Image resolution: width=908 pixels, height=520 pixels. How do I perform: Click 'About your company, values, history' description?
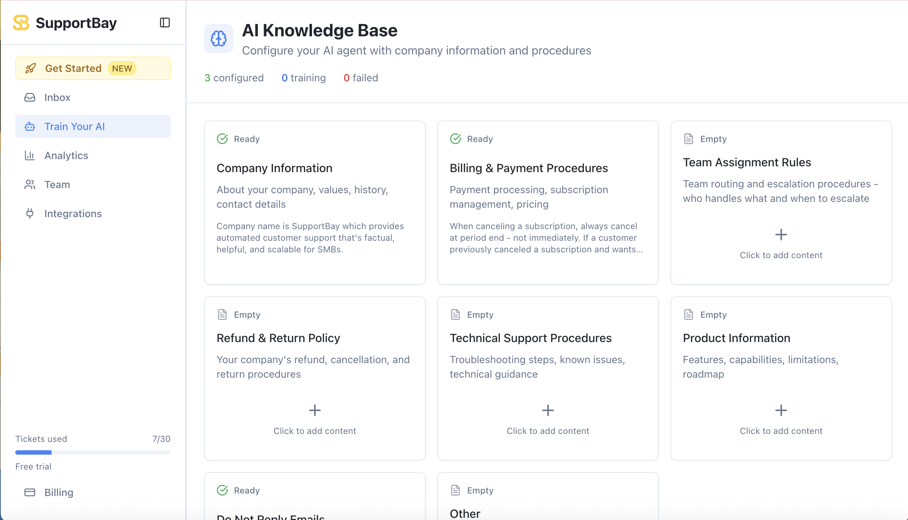tap(303, 197)
